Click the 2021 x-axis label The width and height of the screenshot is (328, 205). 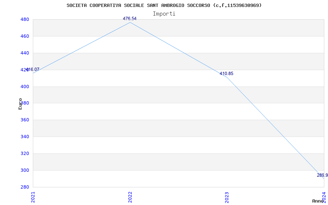pyautogui.click(x=33, y=197)
